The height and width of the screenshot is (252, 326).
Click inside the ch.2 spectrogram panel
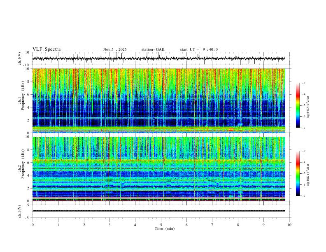[x=158, y=169]
